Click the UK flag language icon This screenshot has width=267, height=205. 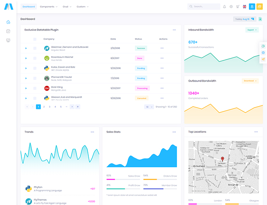(245, 7)
